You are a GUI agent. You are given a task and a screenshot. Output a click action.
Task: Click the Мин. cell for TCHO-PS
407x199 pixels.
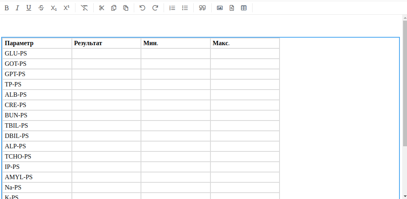(176, 157)
